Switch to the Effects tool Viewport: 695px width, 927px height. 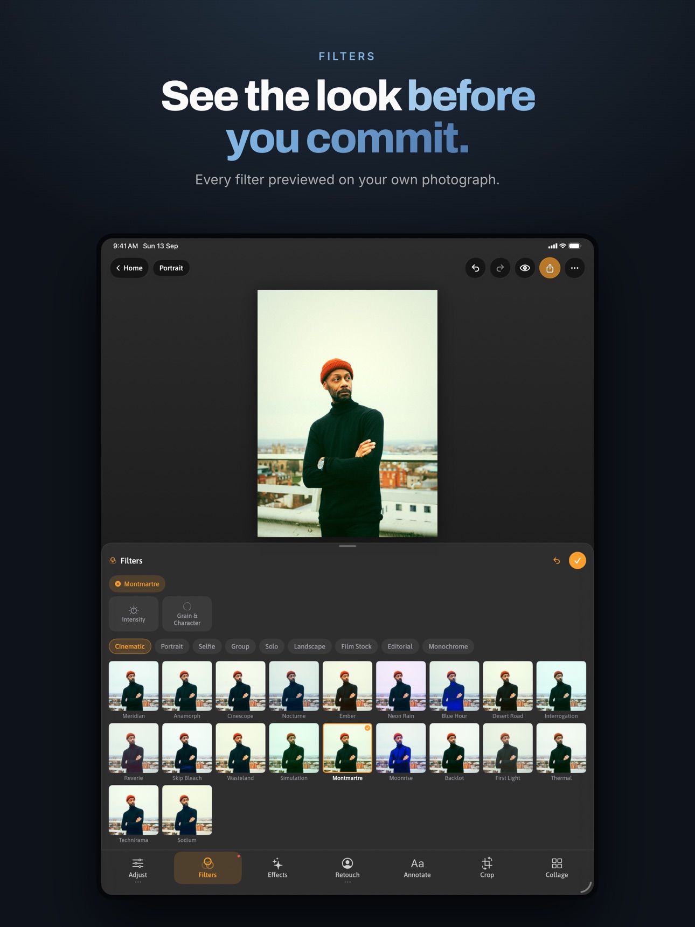coord(277,868)
